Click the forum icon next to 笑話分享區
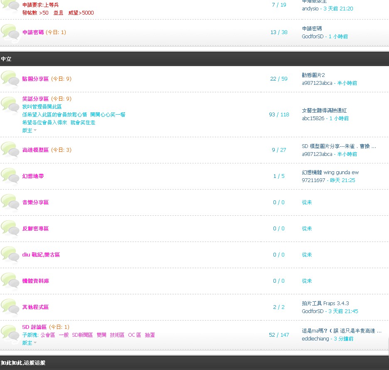 click(10, 104)
